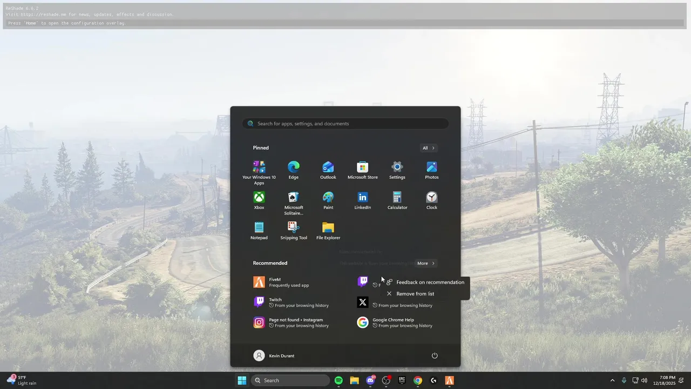Open FiveM from the taskbar

tap(449, 380)
